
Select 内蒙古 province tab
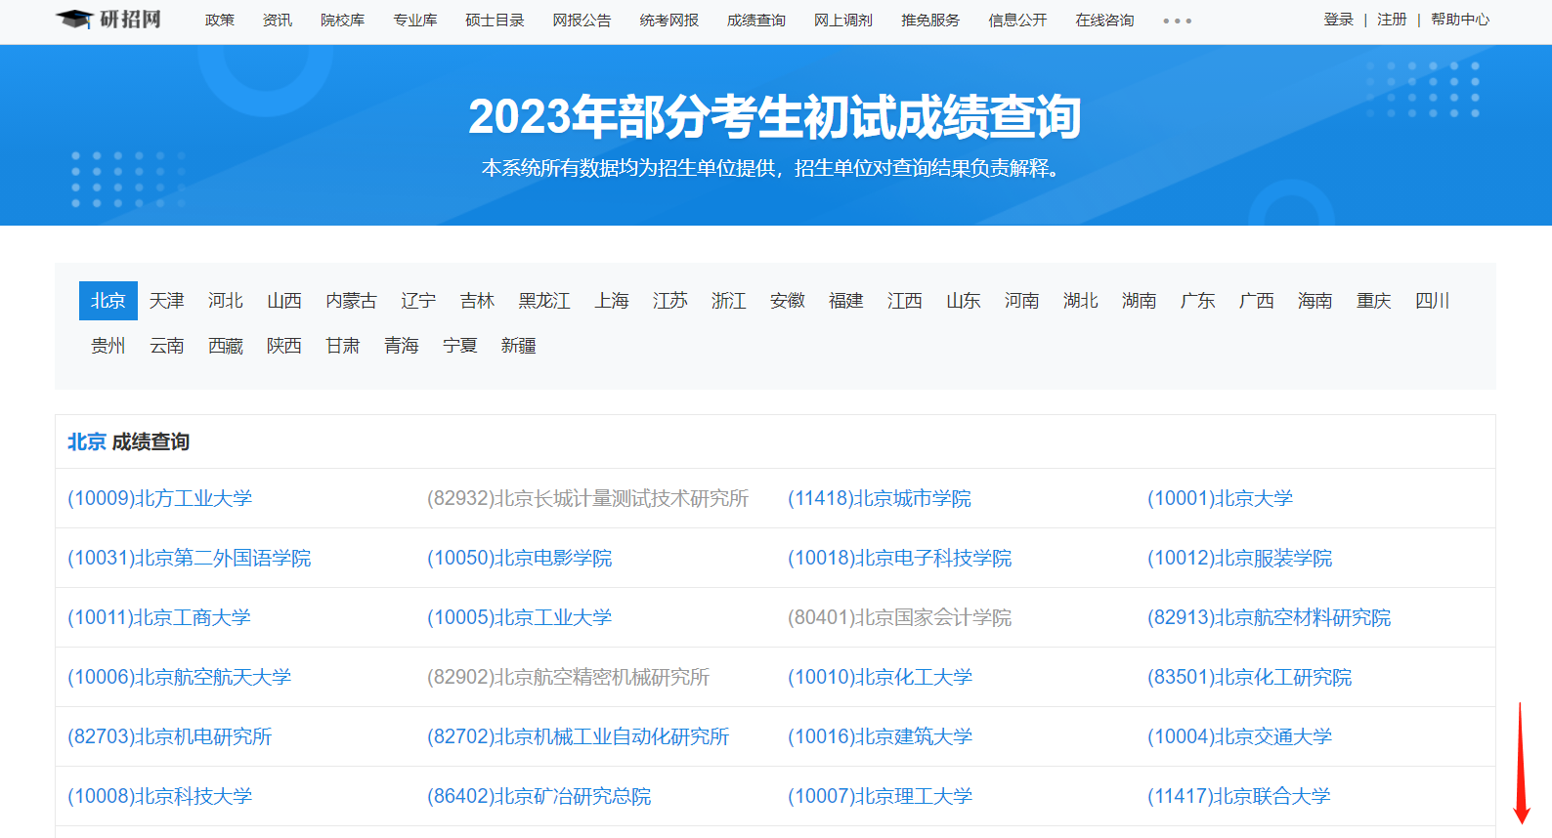point(352,301)
